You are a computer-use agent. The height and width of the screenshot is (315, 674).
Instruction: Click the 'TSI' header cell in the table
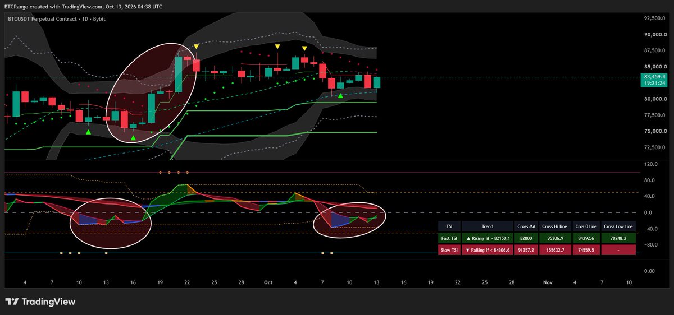pos(449,226)
